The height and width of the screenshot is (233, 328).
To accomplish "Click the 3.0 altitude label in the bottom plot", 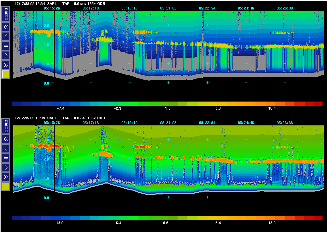I will pos(47,140).
